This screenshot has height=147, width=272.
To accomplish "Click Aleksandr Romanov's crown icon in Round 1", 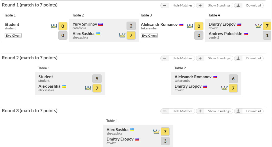I will click(x=190, y=26).
